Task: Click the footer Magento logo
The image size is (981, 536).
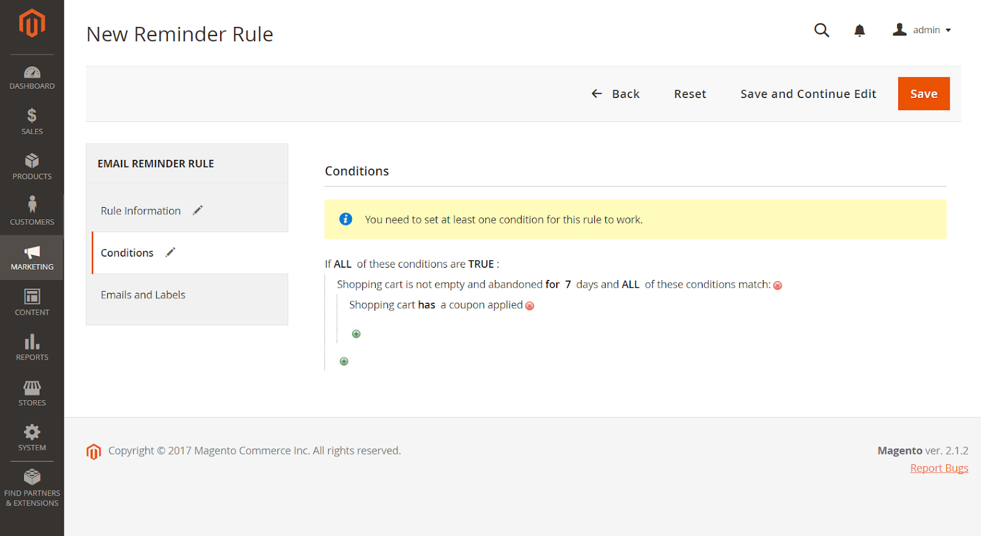Action: (x=93, y=451)
